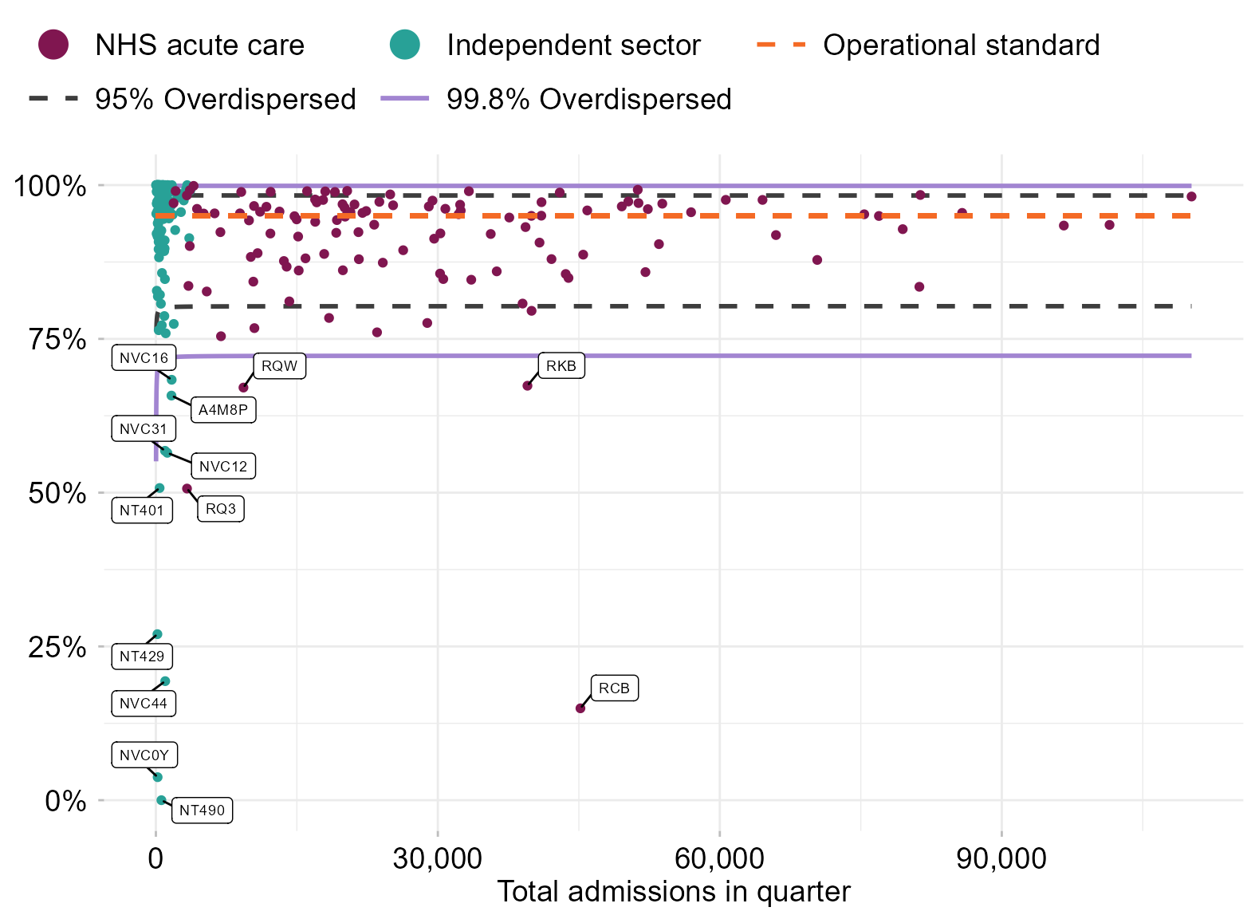Select the RQ3 label
The image size is (1255, 919).
(x=221, y=508)
